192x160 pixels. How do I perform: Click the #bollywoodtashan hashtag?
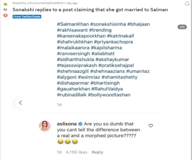point(111,95)
